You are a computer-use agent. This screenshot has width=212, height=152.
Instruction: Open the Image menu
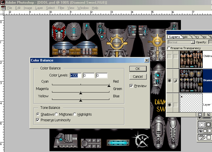[28, 8]
